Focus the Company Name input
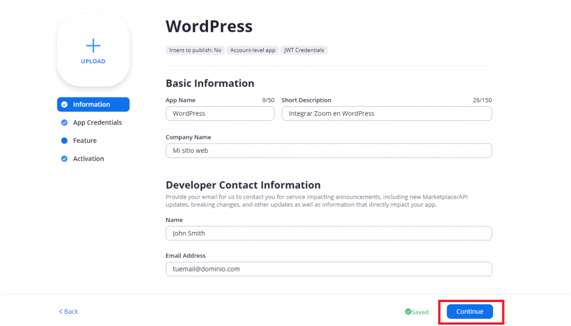 (329, 150)
